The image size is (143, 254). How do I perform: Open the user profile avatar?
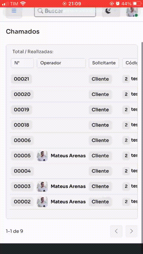point(132,12)
